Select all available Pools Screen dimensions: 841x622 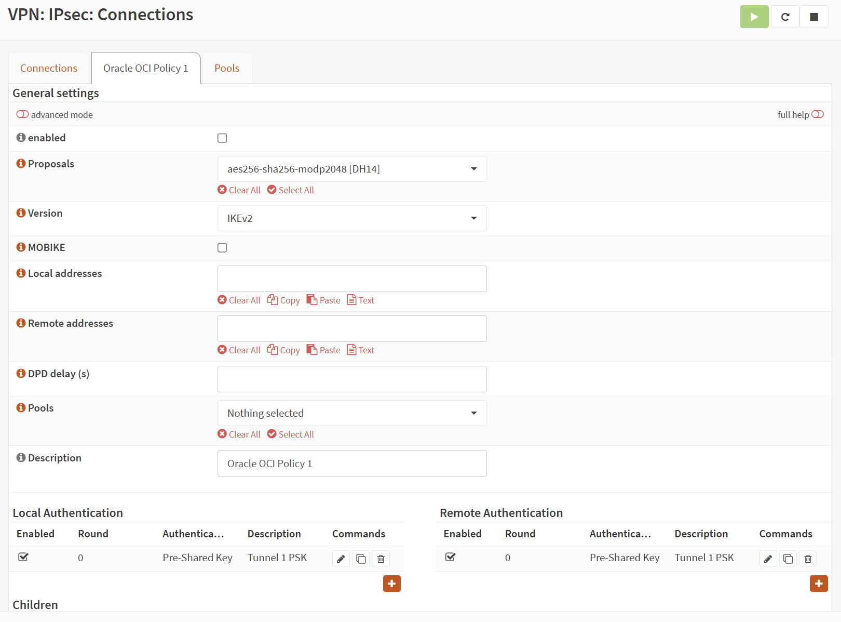tap(290, 434)
